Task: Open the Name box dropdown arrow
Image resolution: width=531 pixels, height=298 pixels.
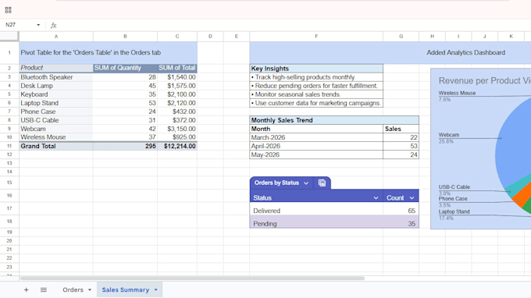Action: 38,25
